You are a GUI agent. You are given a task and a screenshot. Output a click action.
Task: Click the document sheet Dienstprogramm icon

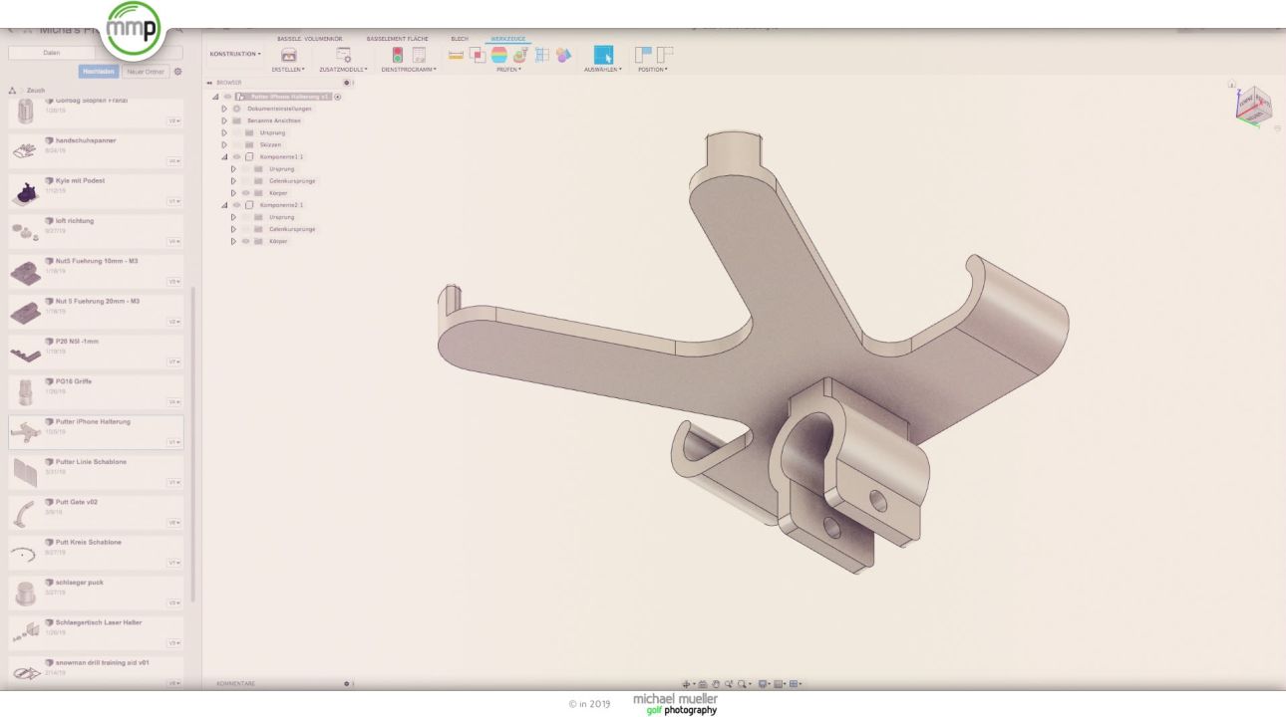pyautogui.click(x=419, y=55)
